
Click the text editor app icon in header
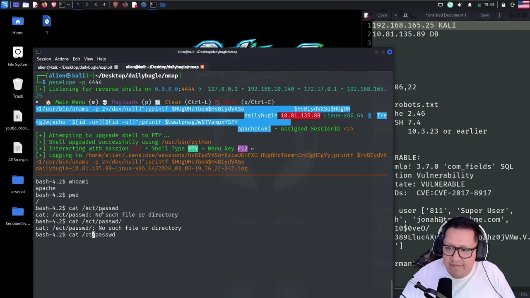(366, 15)
